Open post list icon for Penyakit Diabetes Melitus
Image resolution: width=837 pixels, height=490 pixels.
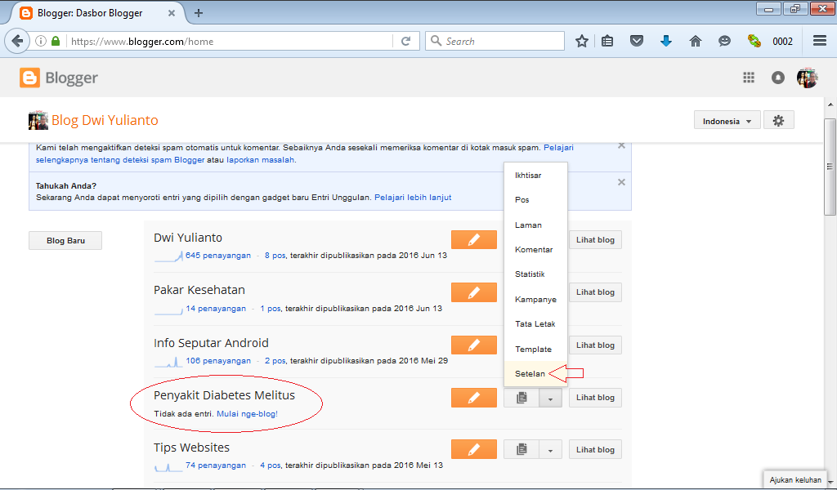521,398
